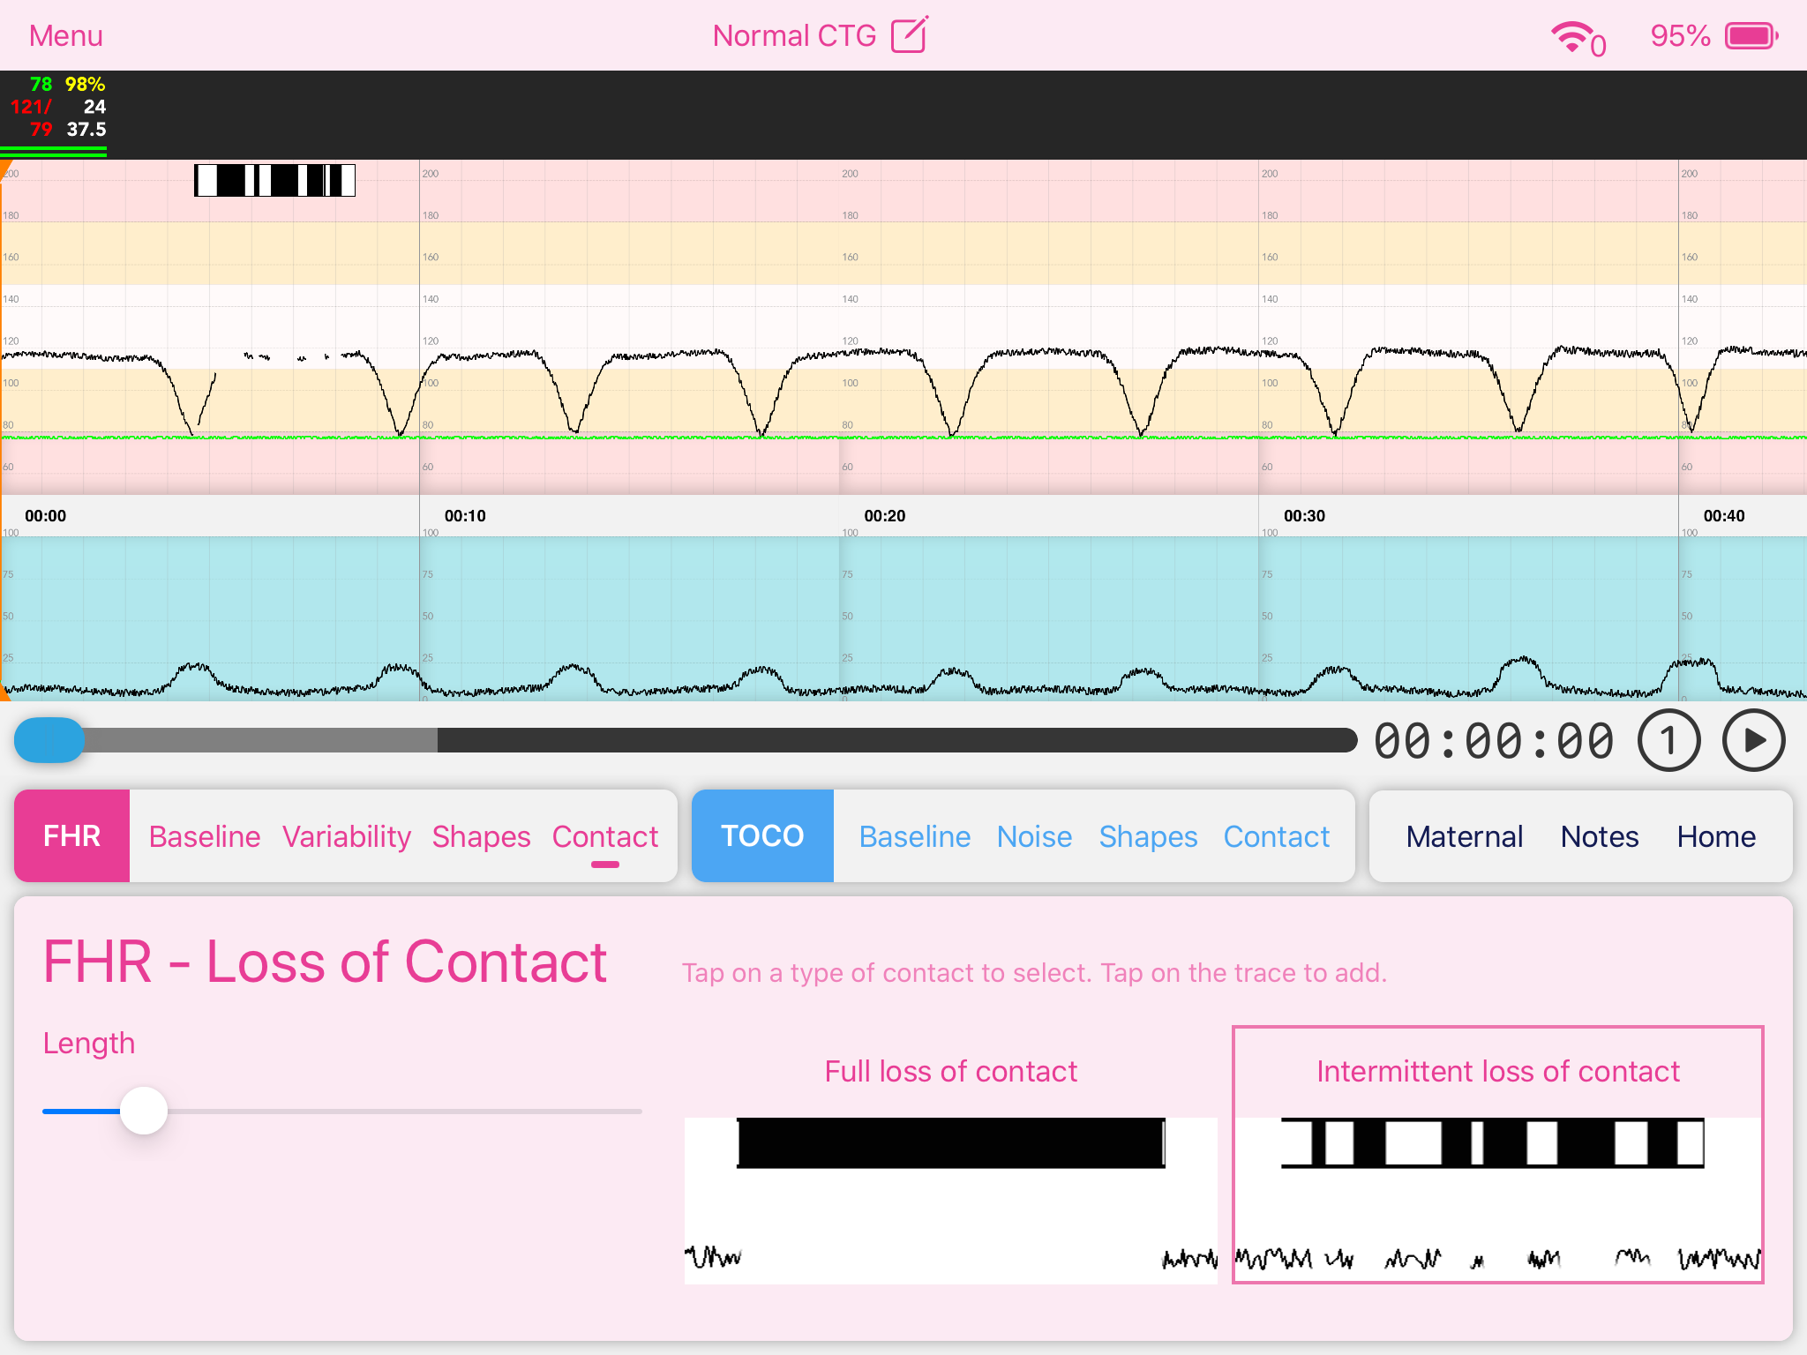Open FHR Shapes tab
The width and height of the screenshot is (1807, 1355).
click(x=481, y=836)
